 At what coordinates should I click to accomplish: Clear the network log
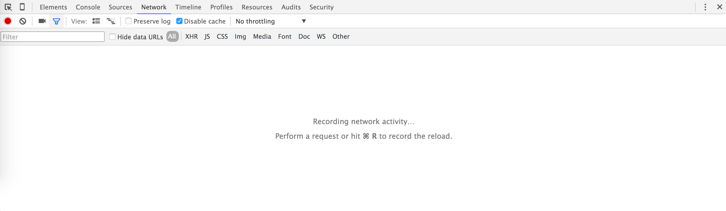23,21
